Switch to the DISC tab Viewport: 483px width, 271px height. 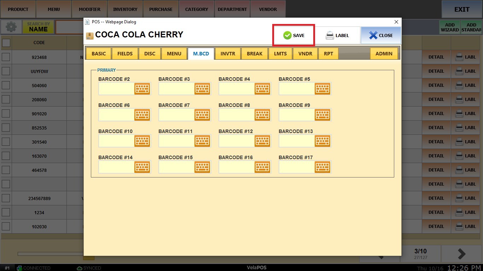[150, 54]
